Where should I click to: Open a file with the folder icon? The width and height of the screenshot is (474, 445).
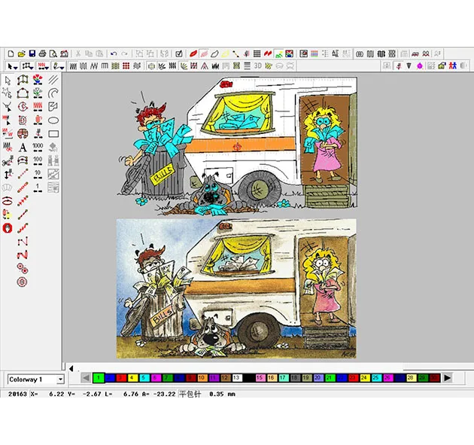(x=20, y=53)
